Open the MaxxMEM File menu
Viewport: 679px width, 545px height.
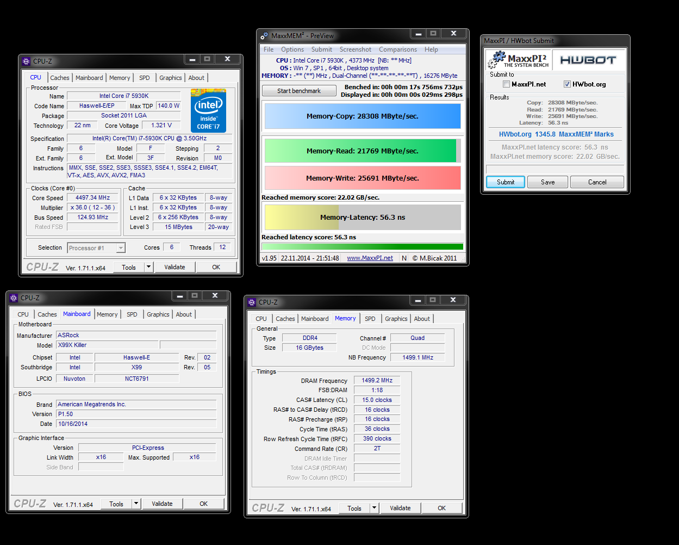(x=269, y=49)
